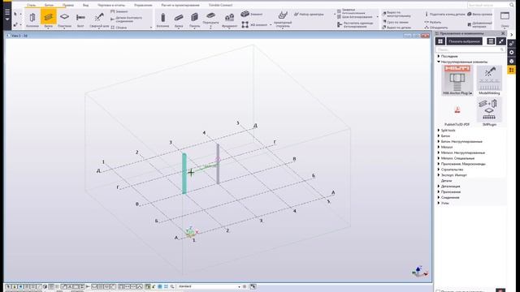The height and width of the screenshot is (292, 520).
Task: Open the Чертежи и отчеты tab
Action: pyautogui.click(x=111, y=6)
